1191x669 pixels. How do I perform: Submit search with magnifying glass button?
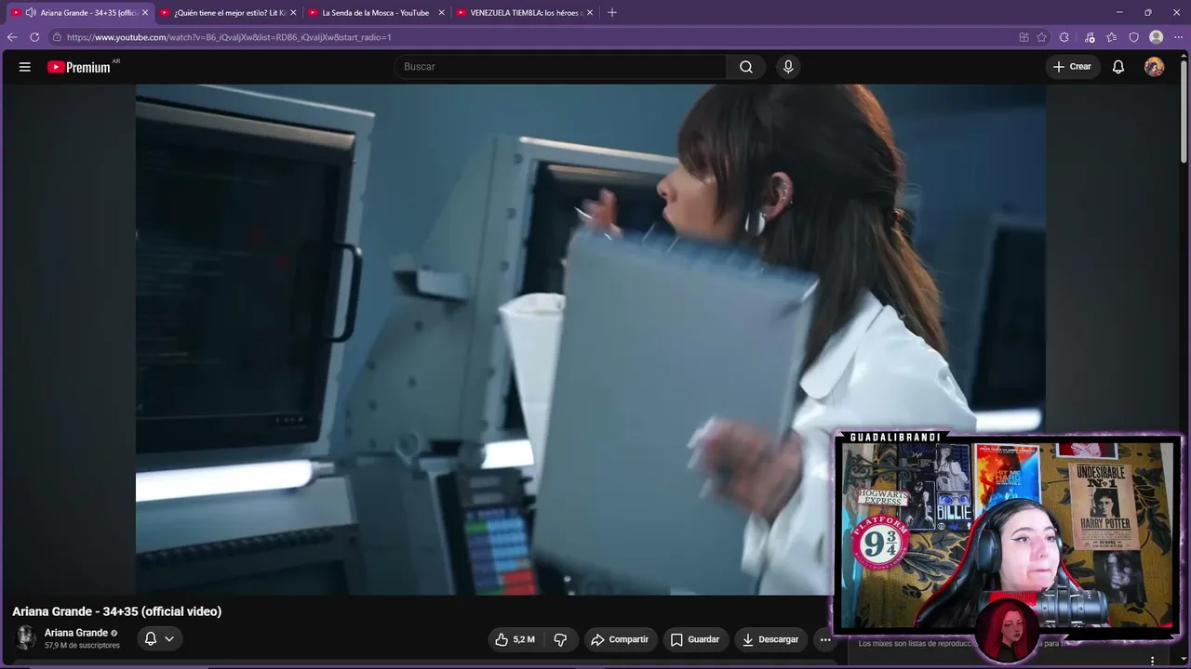coord(746,67)
